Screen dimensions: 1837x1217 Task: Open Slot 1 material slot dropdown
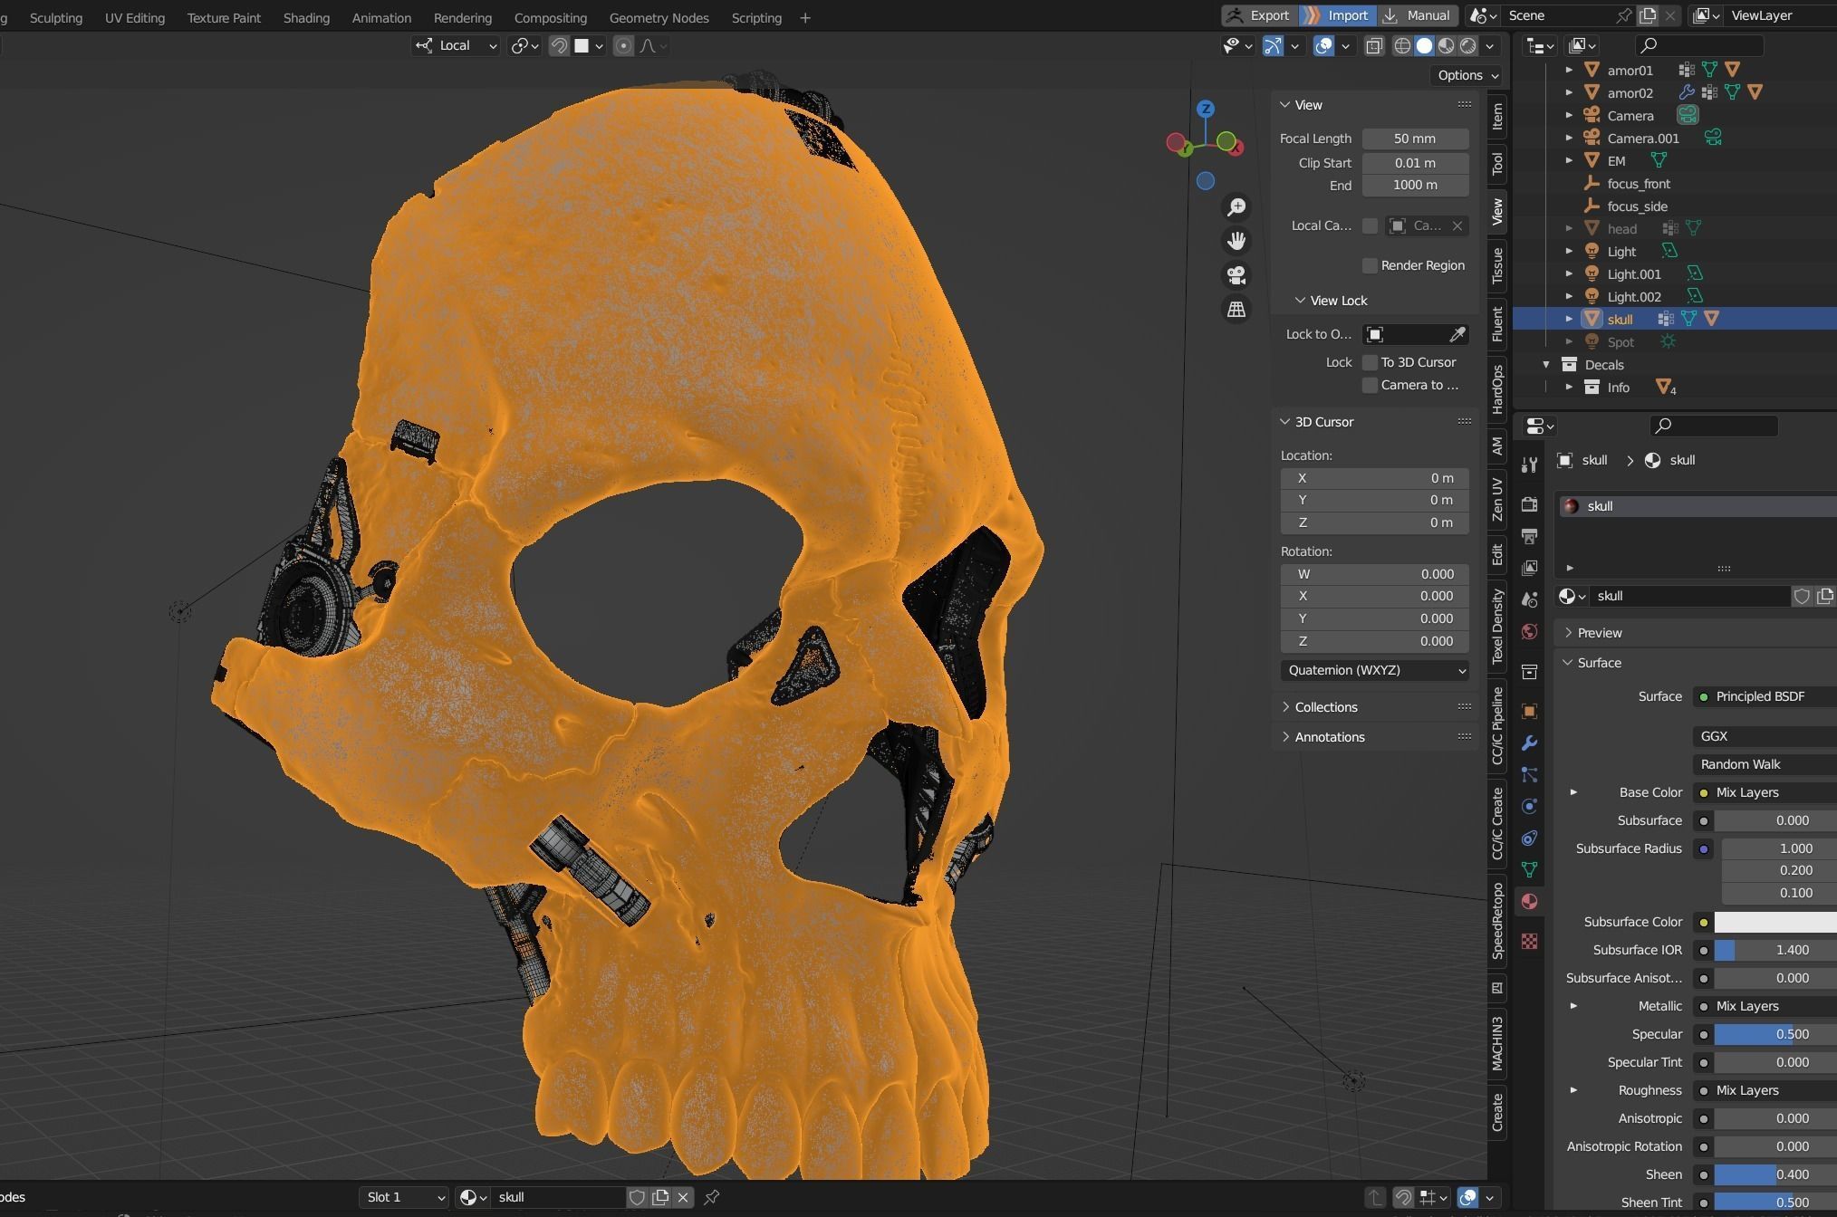pos(403,1197)
